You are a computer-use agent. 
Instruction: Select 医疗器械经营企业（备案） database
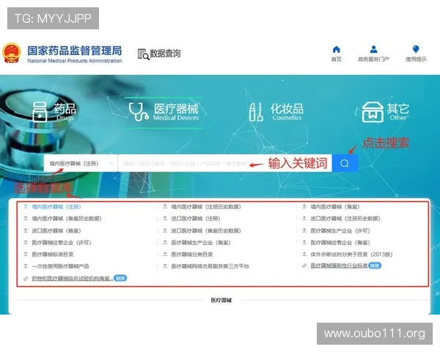click(340, 243)
